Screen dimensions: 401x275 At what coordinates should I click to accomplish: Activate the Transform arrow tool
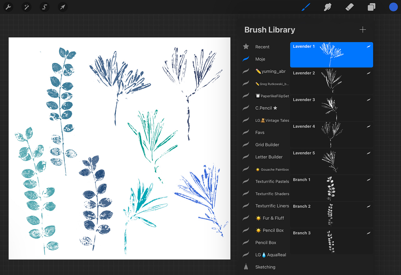coord(63,7)
